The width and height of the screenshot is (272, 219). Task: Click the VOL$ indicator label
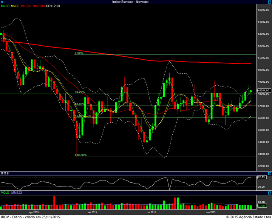tap(5, 193)
